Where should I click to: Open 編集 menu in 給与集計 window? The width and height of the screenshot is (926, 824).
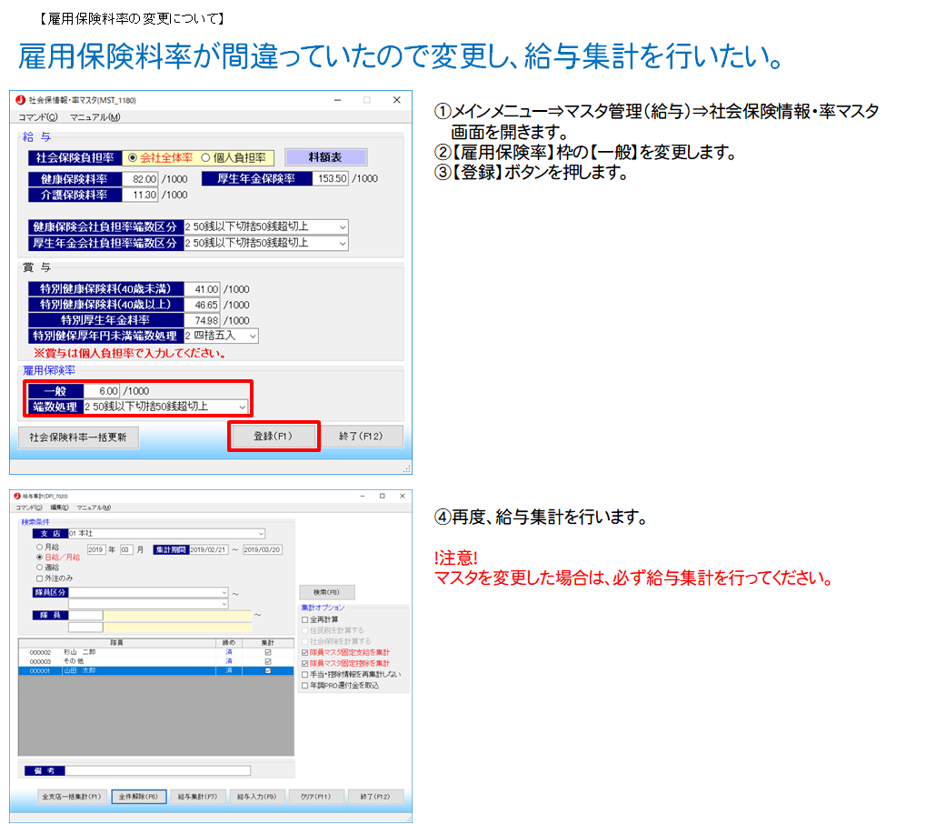(x=59, y=507)
